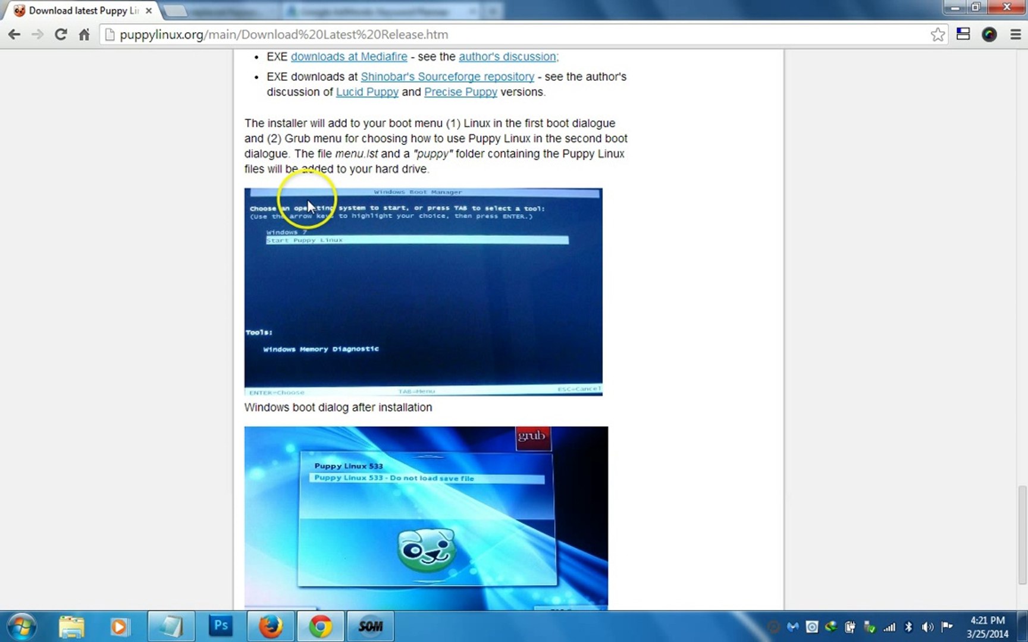The width and height of the screenshot is (1028, 642).
Task: Click the caption 'Windows boot dialog after installation'
Action: click(x=338, y=407)
